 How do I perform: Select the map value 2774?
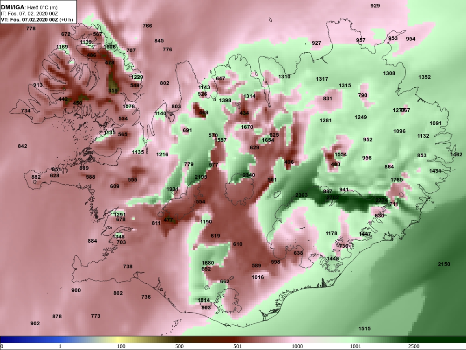pos(381,200)
